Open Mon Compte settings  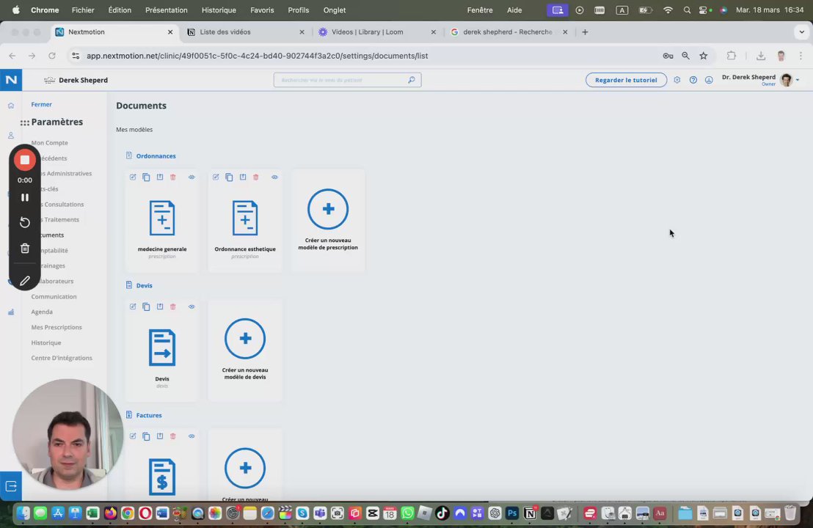49,143
